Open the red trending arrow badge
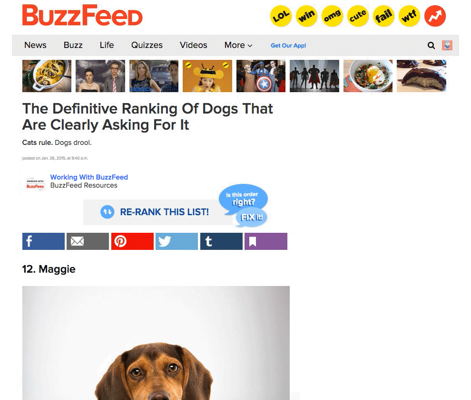This screenshot has height=400, width=471. 435,16
